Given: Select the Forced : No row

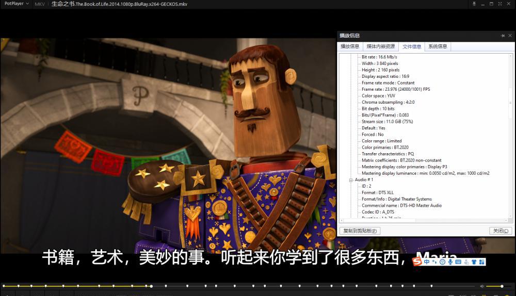Looking at the screenshot, I should click(373, 135).
